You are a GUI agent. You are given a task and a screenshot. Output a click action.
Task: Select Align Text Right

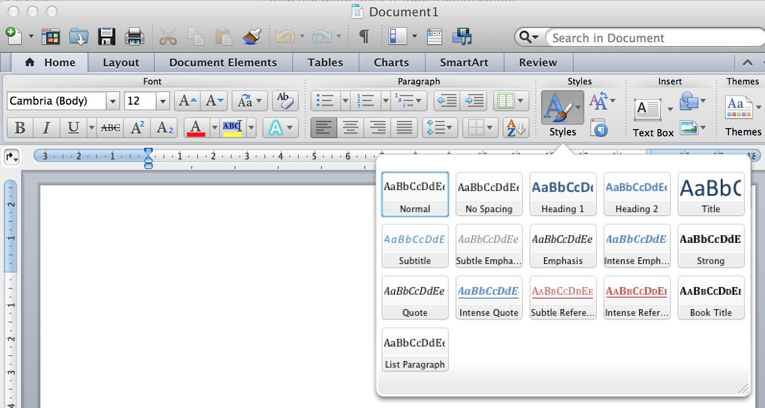coord(377,128)
